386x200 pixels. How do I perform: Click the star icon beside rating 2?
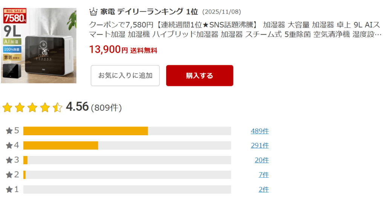click(x=9, y=175)
